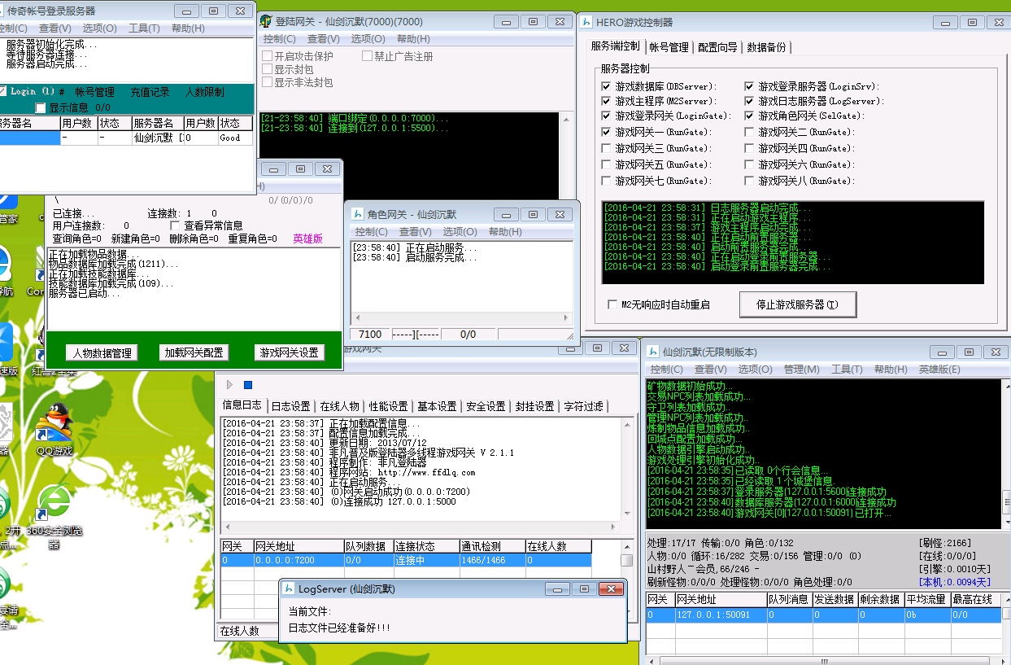Check 显示非法封包 in login gateway
Viewport: 1011px width, 665px height.
[x=267, y=82]
